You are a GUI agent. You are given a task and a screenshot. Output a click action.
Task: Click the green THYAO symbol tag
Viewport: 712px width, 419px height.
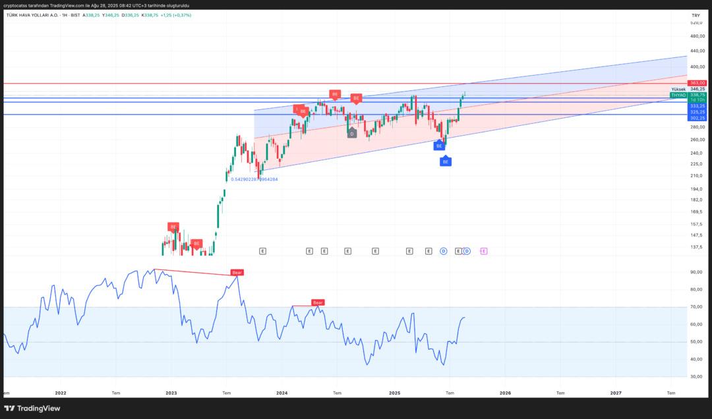[678, 96]
